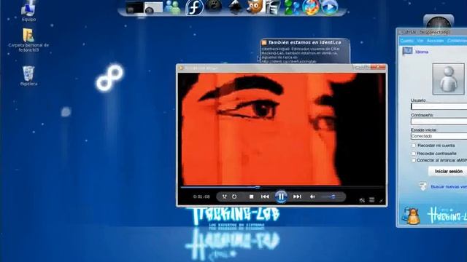Switch the media player to full screen
The image size is (467, 262).
tap(381, 201)
